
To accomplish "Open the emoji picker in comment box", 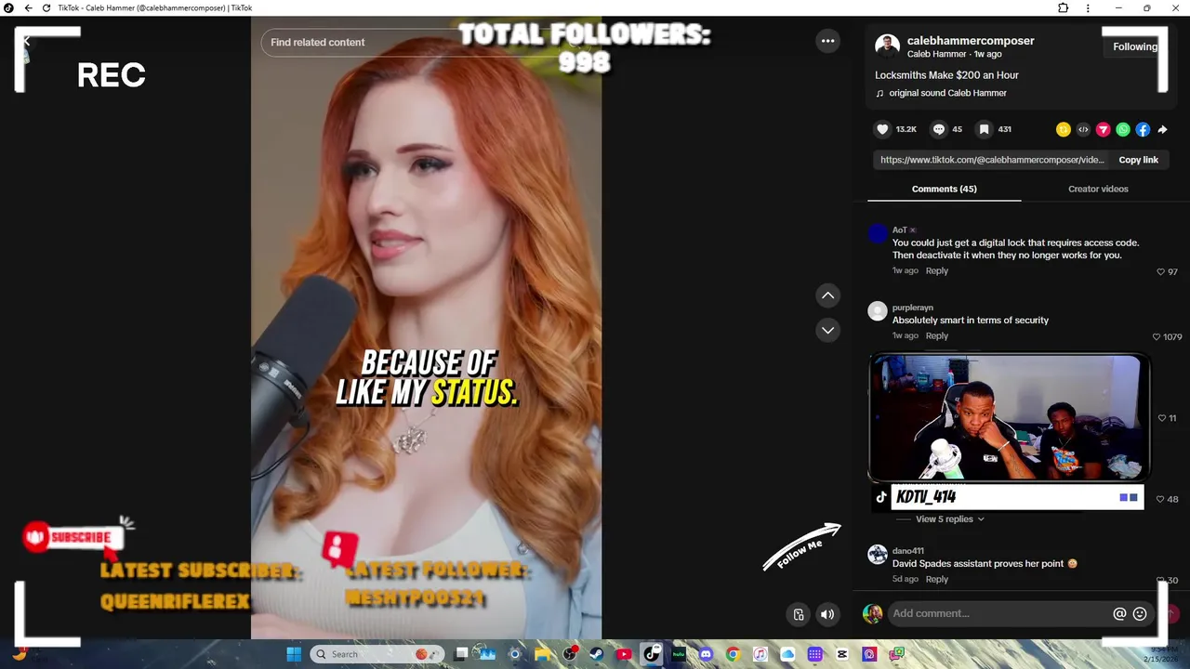I will click(x=1140, y=613).
